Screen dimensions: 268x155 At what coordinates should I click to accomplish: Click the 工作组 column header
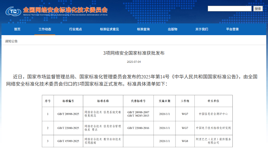185,101
